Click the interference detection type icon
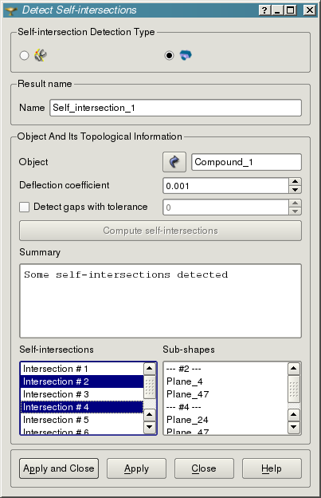This screenshot has height=498, width=321. [41, 55]
